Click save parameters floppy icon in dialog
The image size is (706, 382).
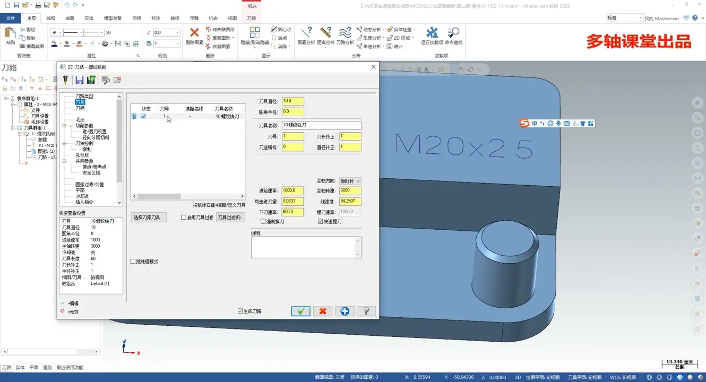(79, 80)
